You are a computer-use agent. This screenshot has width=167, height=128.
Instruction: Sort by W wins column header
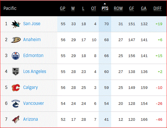(x=73, y=8)
